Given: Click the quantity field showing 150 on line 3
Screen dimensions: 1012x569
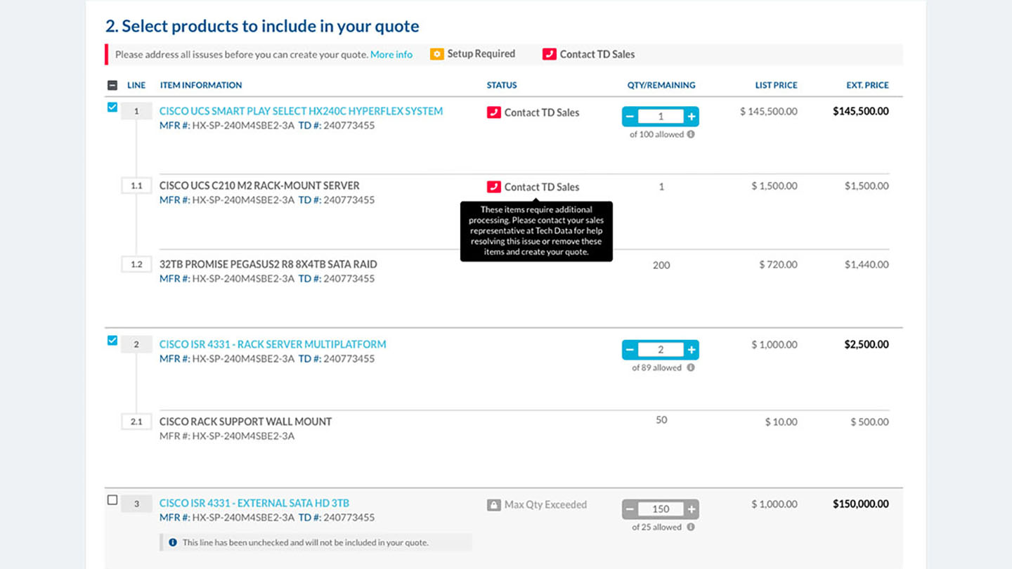Looking at the screenshot, I should tap(661, 509).
